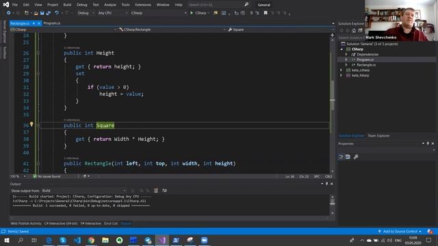This screenshot has width=438, height=246.
Task: Click the Property Pages wrench icon
Action: click(x=356, y=156)
